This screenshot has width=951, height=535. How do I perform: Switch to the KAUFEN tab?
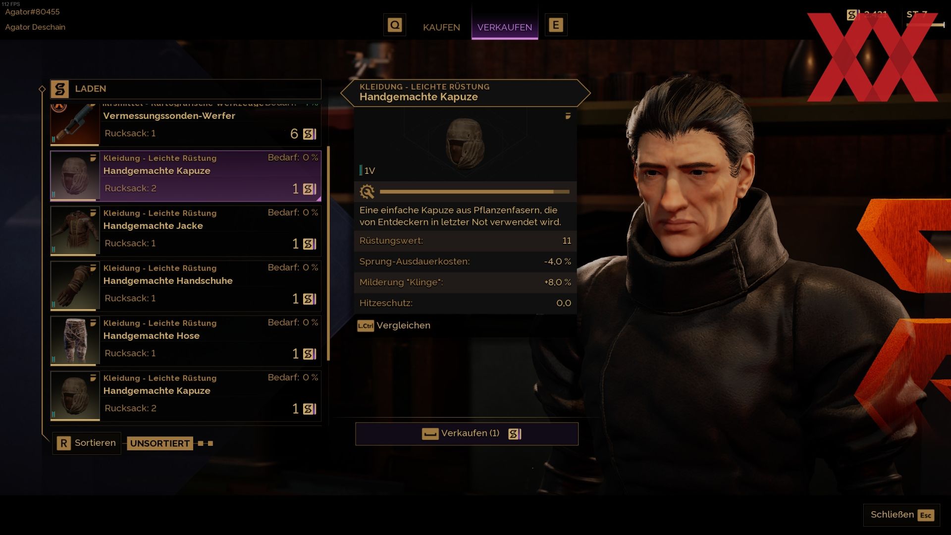(x=441, y=27)
